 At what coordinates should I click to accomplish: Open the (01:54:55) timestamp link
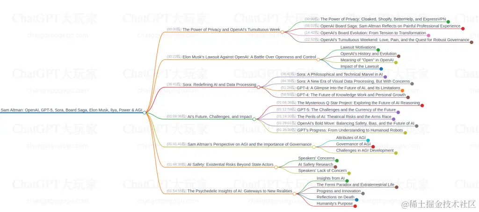176,191
